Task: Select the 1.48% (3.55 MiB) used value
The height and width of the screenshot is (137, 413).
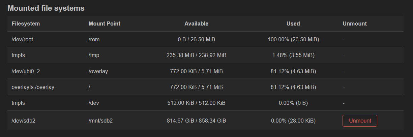Action: pos(293,55)
